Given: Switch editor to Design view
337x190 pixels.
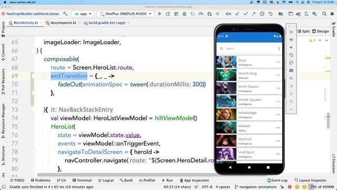Looking at the screenshot, I should click(321, 31).
